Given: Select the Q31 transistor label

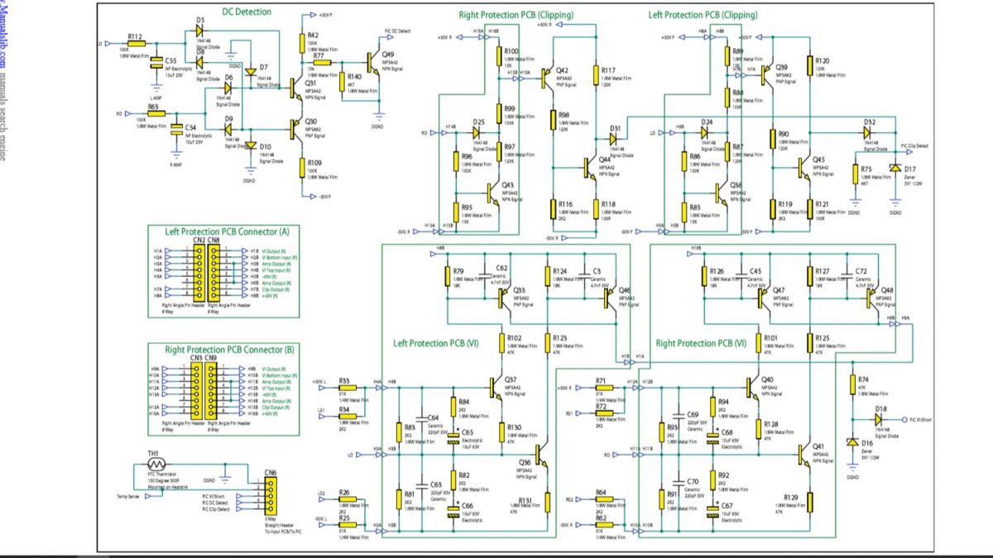Looking at the screenshot, I should [310, 83].
